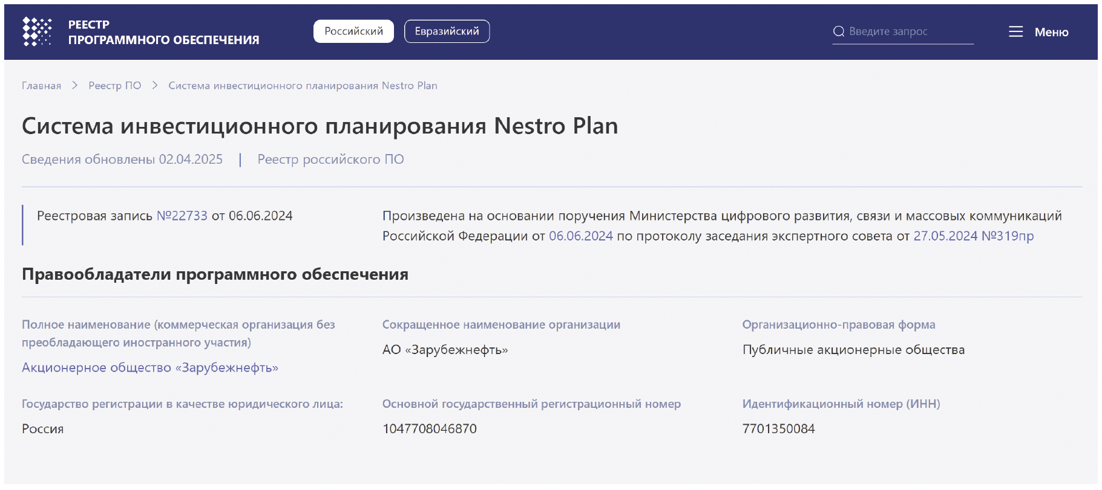Open protocol 27.05.2024 №319пр link
This screenshot has height=490, width=1102.
(973, 236)
